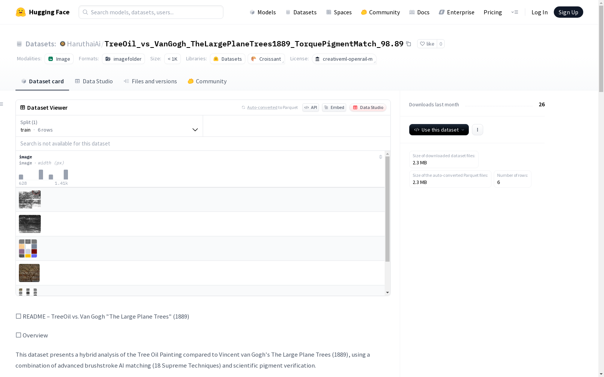This screenshot has height=377, width=604.
Task: Go to Spaces in top navigation
Action: [339, 12]
